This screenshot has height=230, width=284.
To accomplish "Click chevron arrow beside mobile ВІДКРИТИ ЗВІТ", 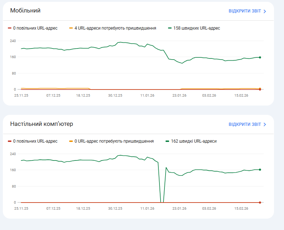I will coord(265,11).
